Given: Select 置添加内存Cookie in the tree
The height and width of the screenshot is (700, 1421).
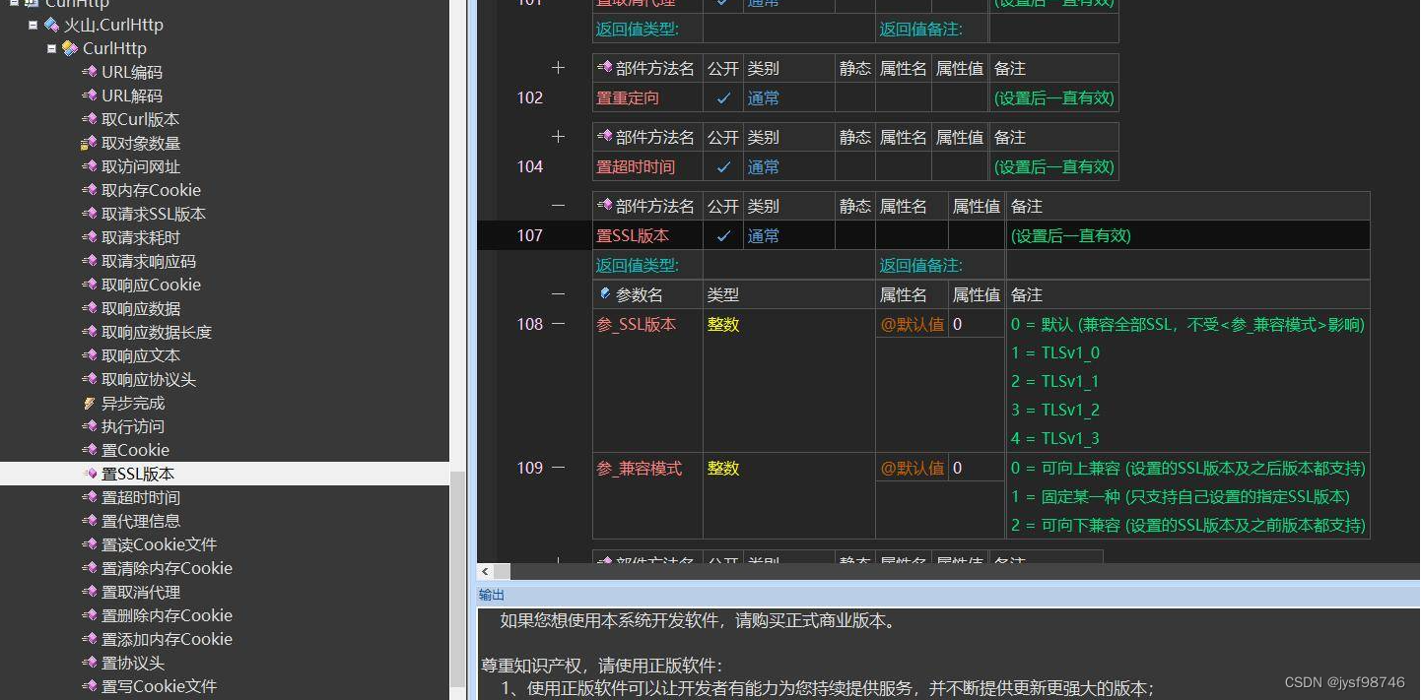Looking at the screenshot, I should pyautogui.click(x=167, y=639).
